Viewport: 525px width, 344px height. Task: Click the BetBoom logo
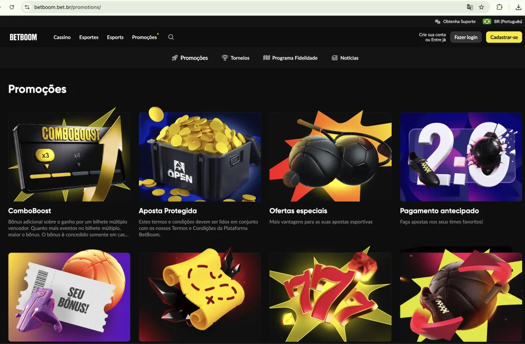23,37
